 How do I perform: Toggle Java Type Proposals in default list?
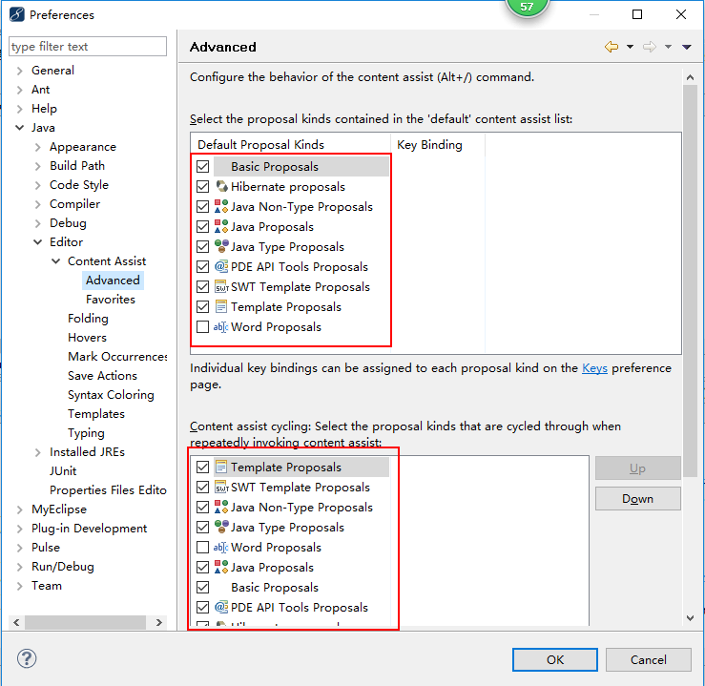point(203,247)
